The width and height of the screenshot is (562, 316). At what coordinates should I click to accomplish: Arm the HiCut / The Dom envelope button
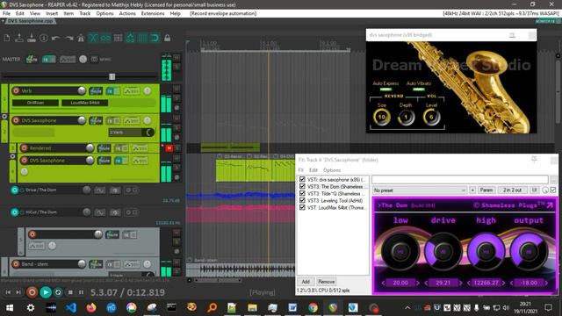coord(15,212)
